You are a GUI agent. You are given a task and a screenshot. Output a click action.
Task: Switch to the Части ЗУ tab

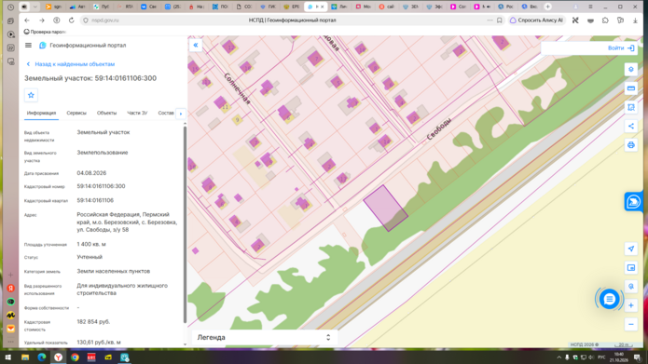tap(137, 113)
